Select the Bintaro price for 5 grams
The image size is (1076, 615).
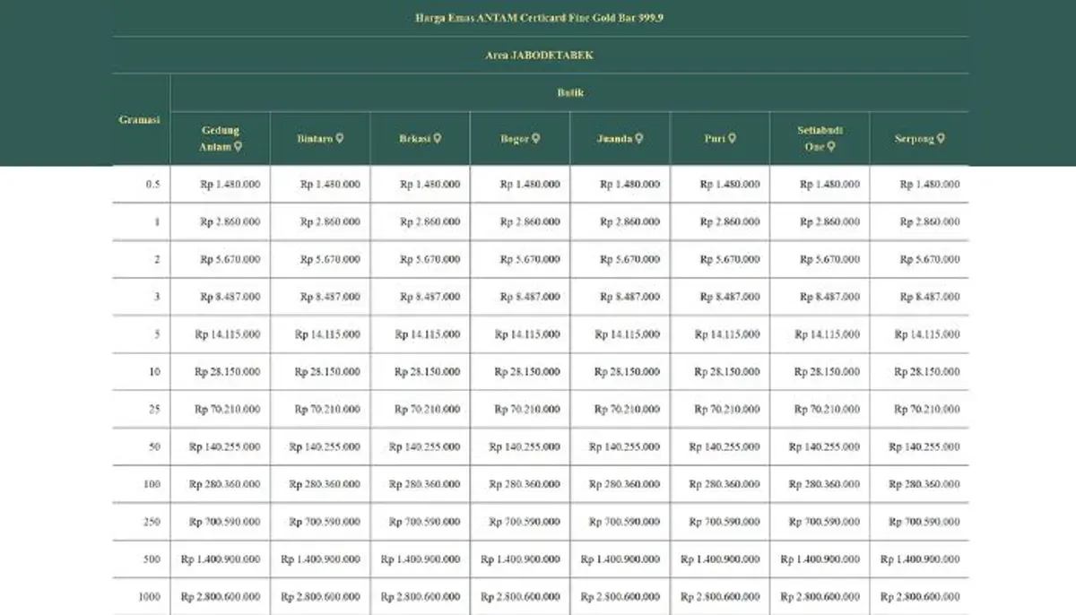[x=327, y=334]
